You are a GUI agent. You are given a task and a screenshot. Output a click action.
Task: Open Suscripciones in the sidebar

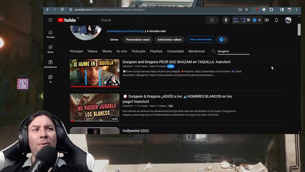(x=51, y=64)
